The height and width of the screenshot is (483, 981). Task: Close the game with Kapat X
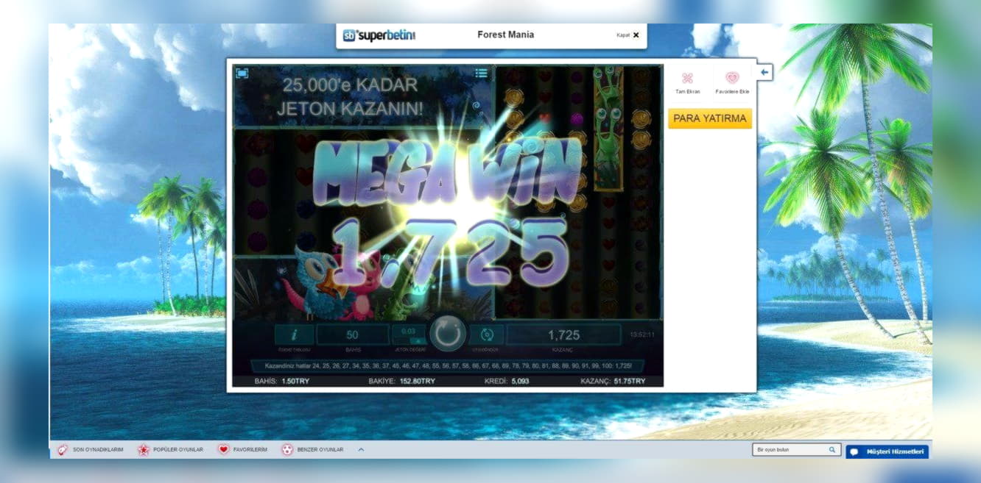628,35
